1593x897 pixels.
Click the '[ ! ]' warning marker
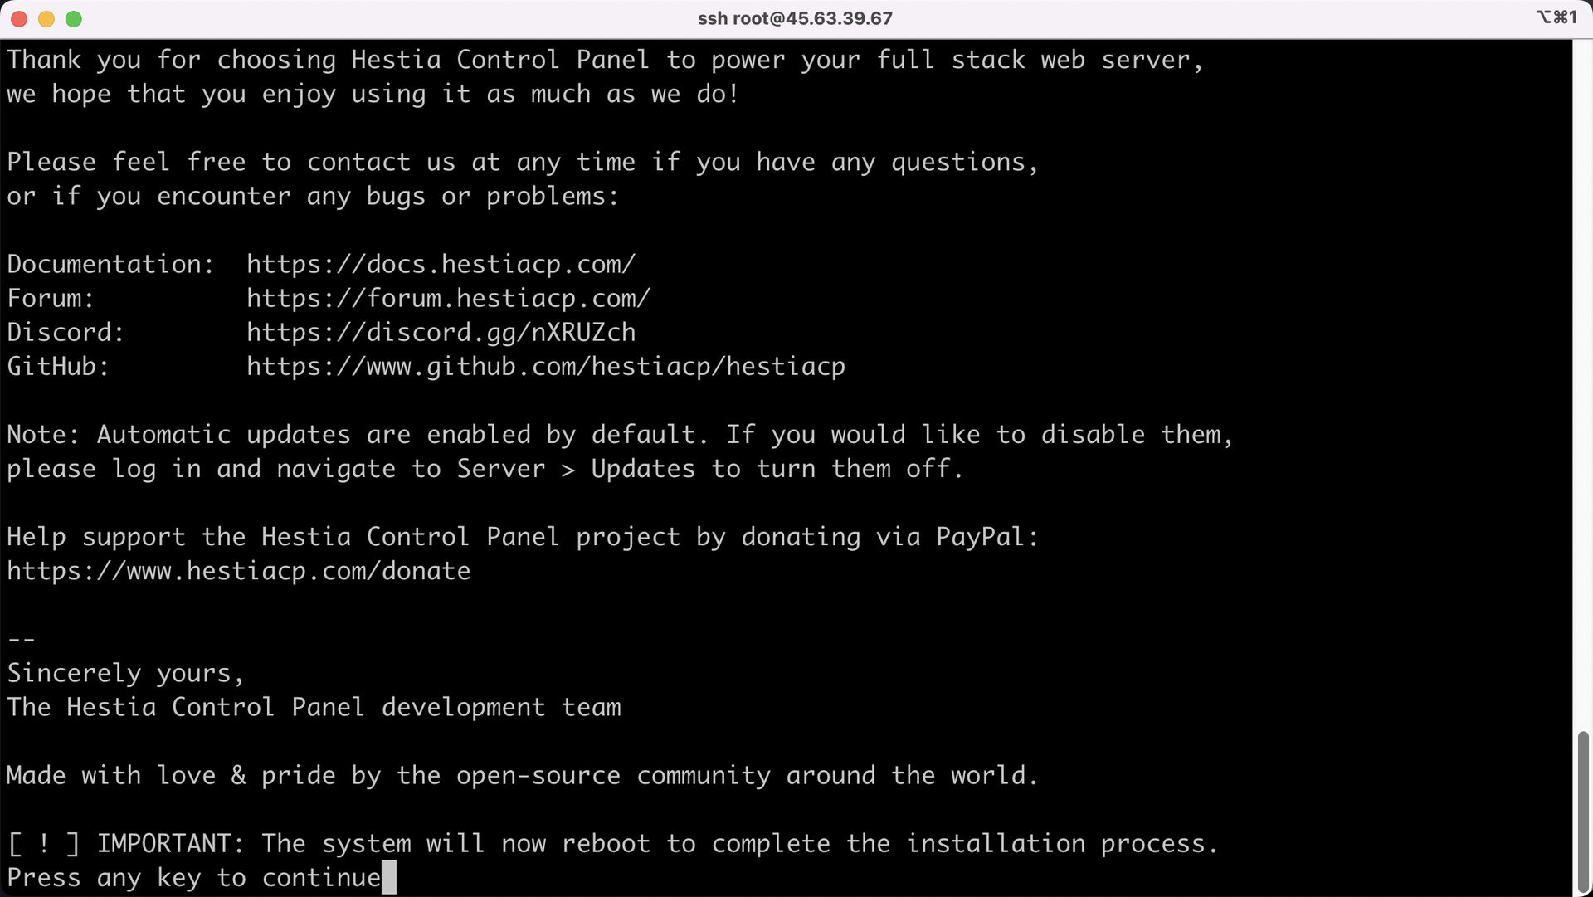tap(43, 844)
